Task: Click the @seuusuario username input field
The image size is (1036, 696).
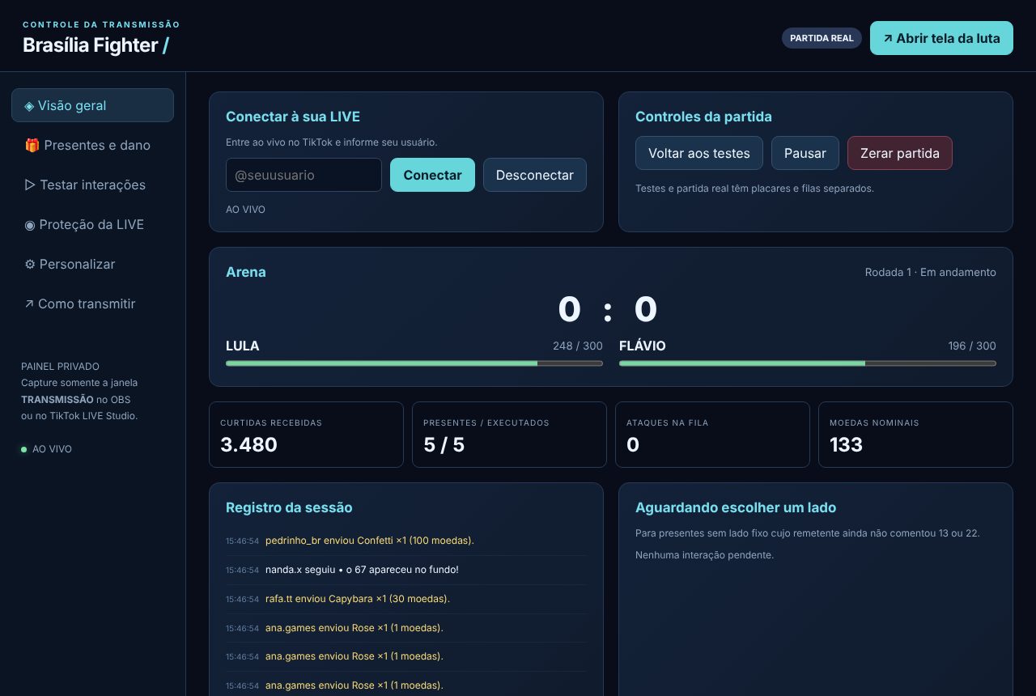Action: coord(304,175)
